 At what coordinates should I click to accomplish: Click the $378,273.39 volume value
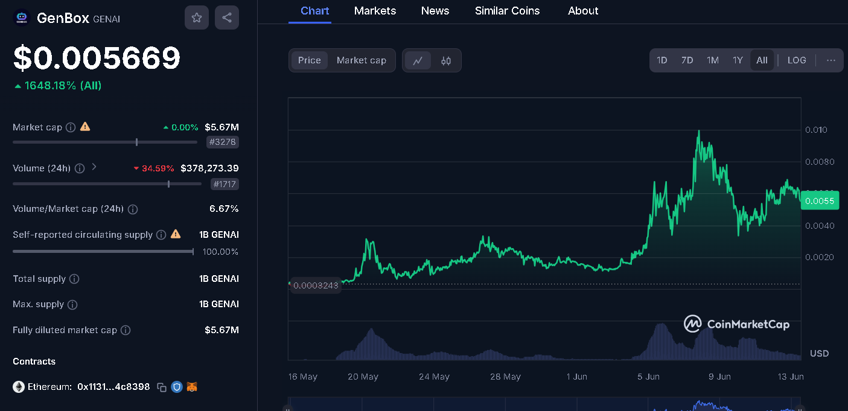209,168
